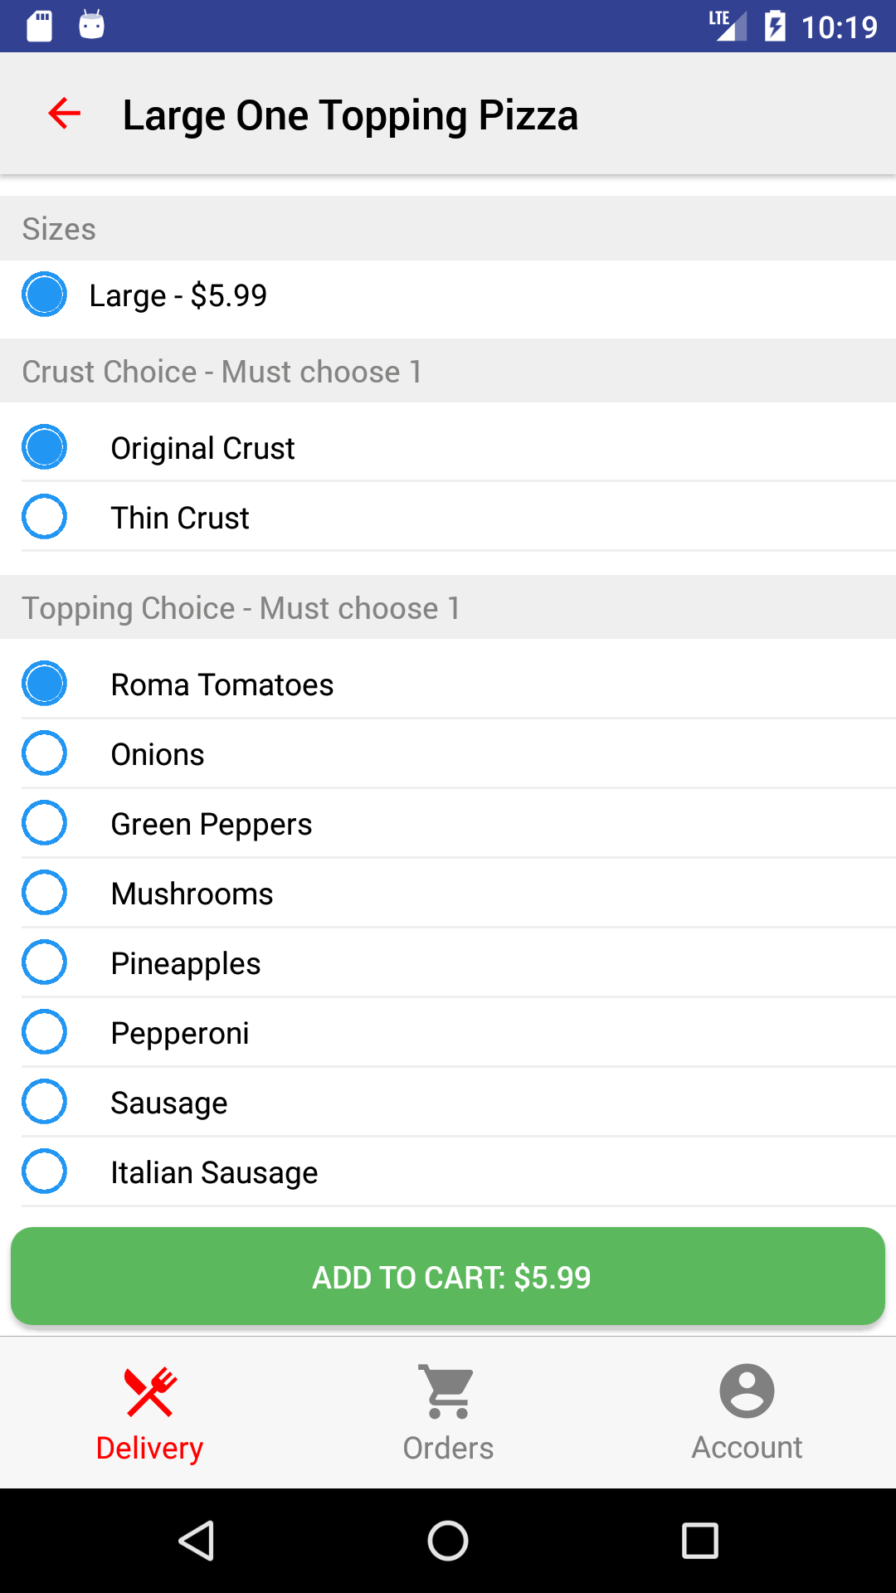This screenshot has width=896, height=1593.
Task: Tap the Android home circle button
Action: [448, 1541]
